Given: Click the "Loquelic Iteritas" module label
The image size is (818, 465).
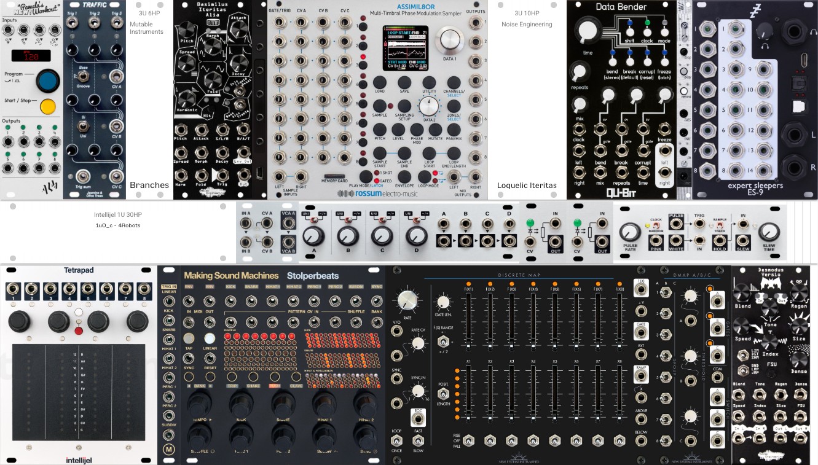Looking at the screenshot, I should tap(527, 184).
